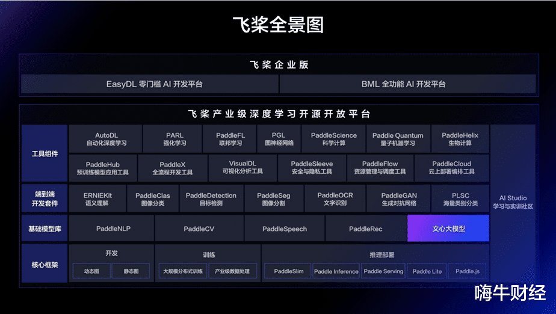This screenshot has height=314, width=556.
Task: Select the PaddleOCR 文字识别 tile
Action: (335, 199)
